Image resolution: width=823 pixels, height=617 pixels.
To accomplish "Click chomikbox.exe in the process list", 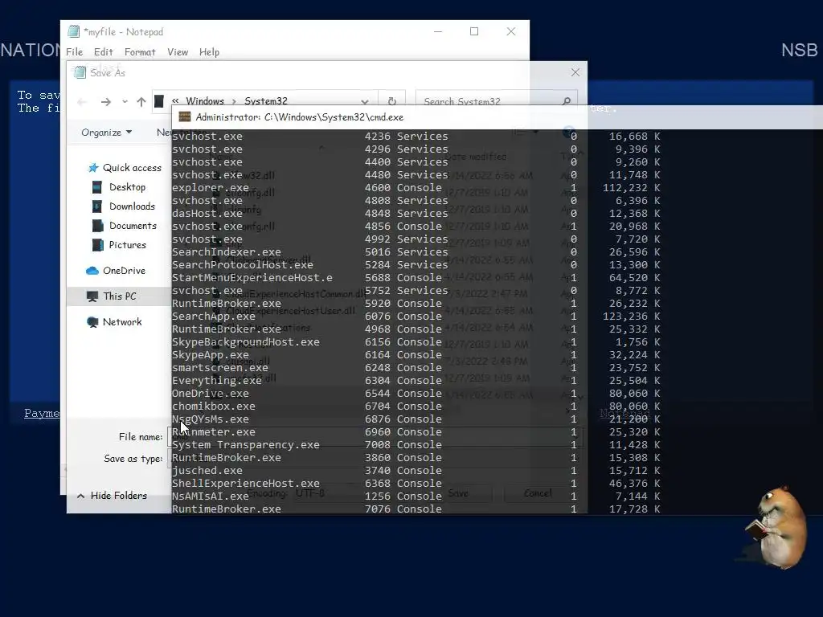I will 214,406.
